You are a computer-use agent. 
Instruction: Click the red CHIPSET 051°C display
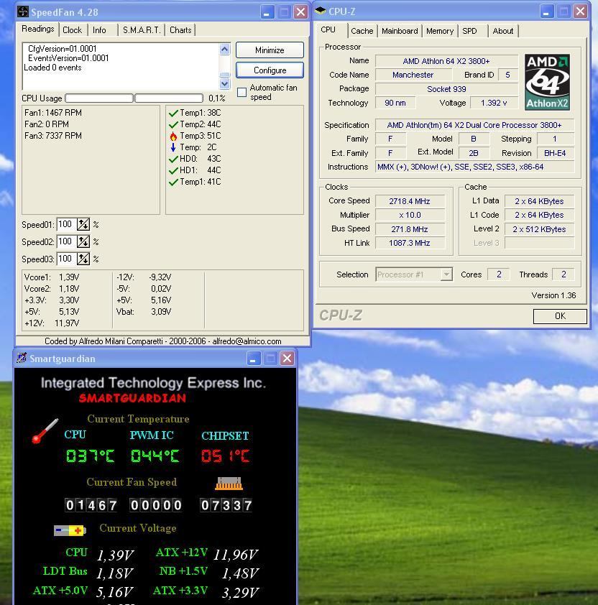225,456
